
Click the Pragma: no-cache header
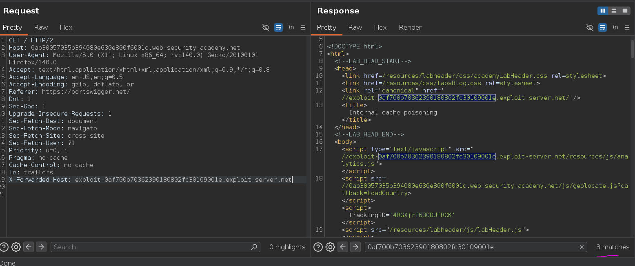(38, 158)
